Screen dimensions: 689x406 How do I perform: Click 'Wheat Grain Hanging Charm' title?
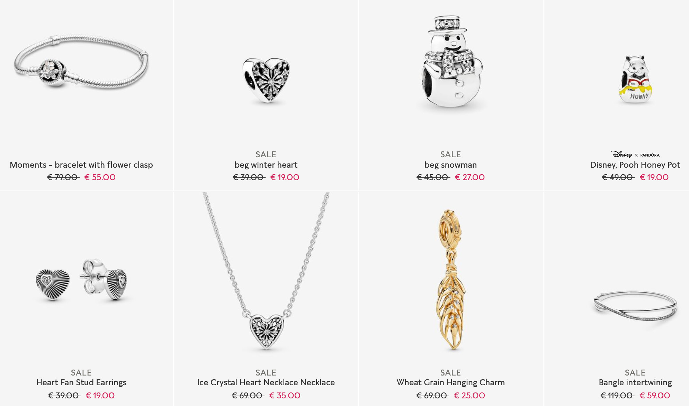point(450,382)
